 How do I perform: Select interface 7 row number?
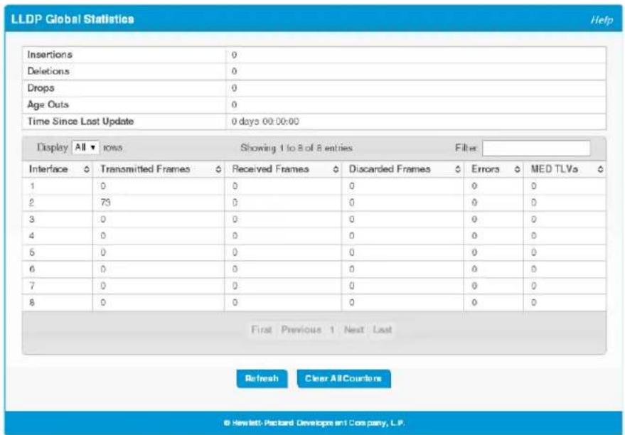[32, 286]
